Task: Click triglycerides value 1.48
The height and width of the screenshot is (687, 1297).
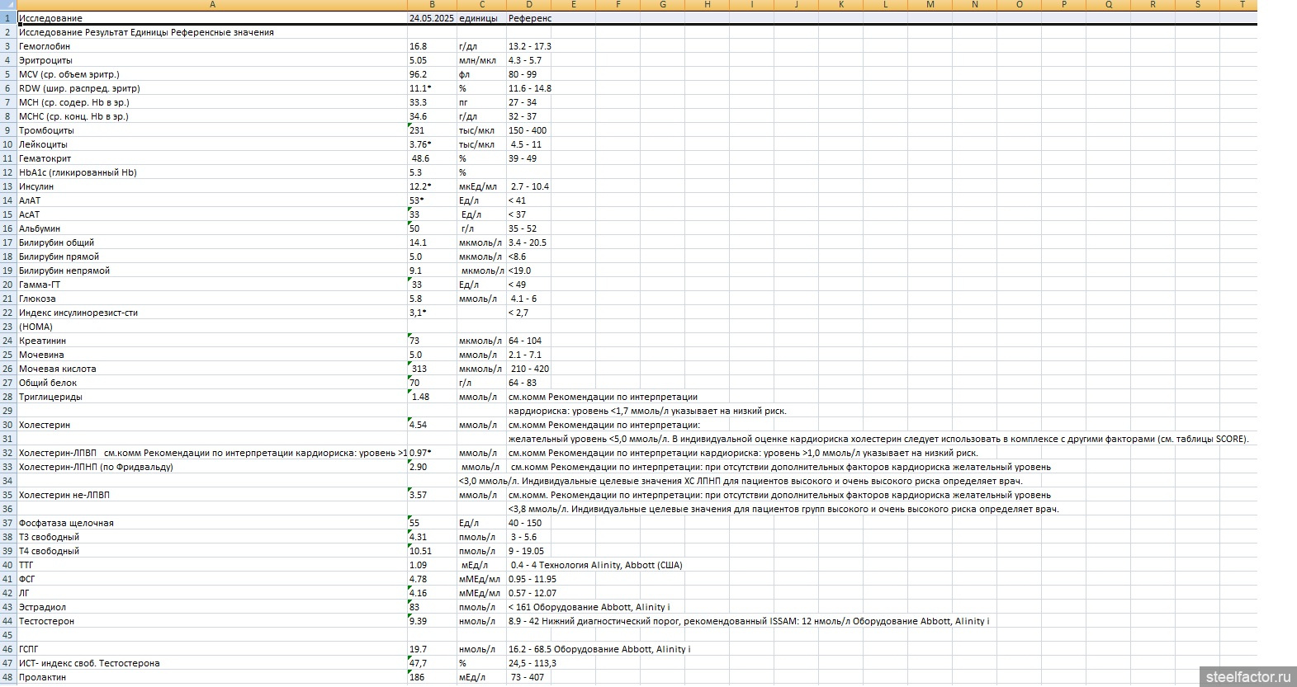Action: [x=432, y=397]
